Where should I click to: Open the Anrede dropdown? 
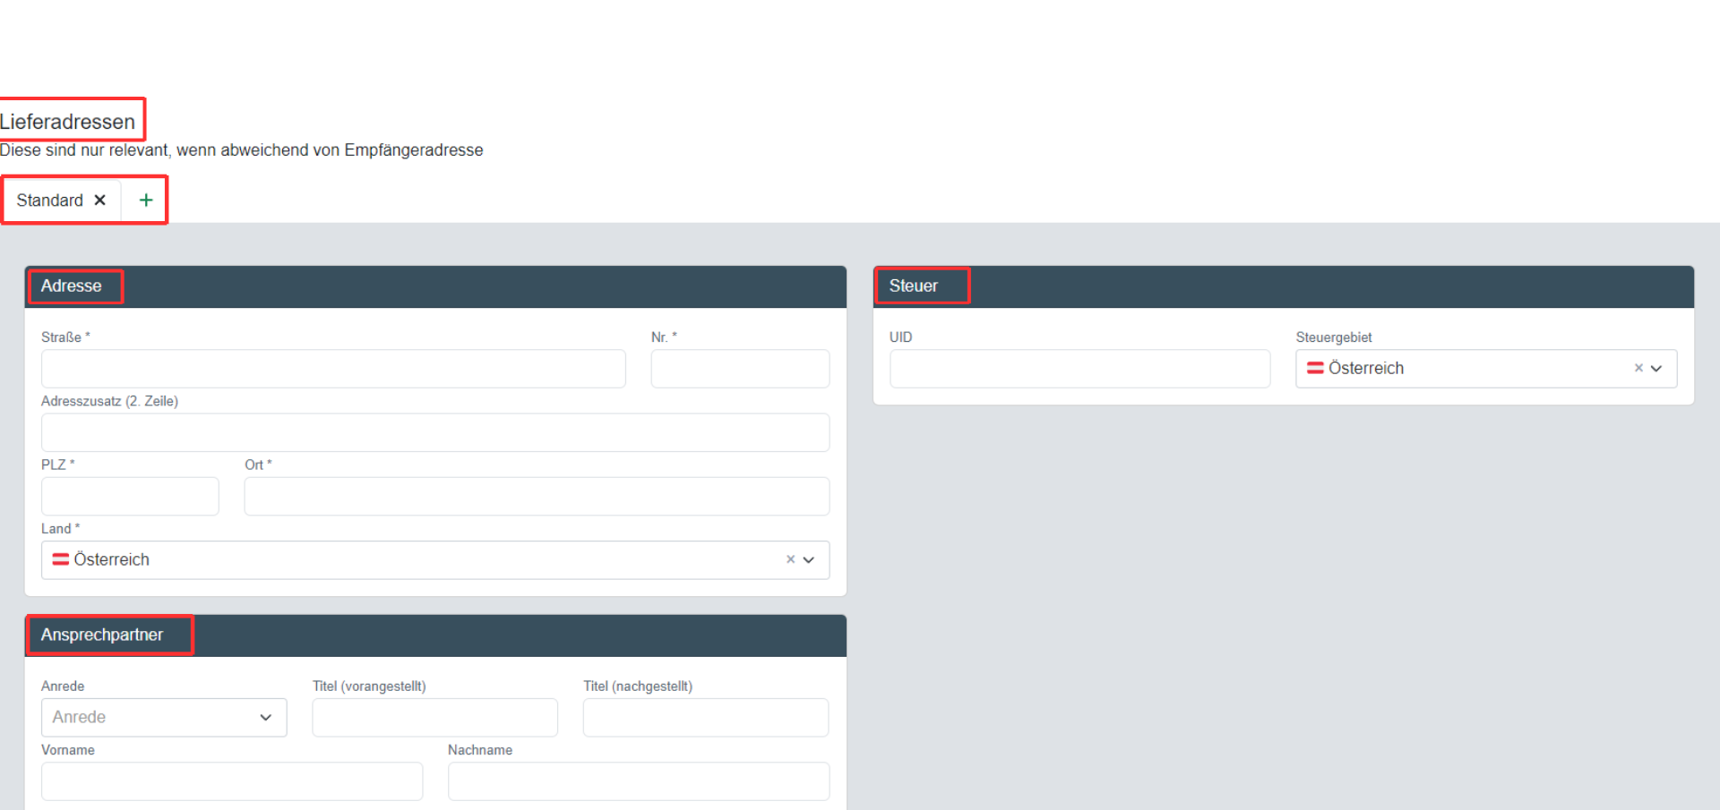pos(164,717)
